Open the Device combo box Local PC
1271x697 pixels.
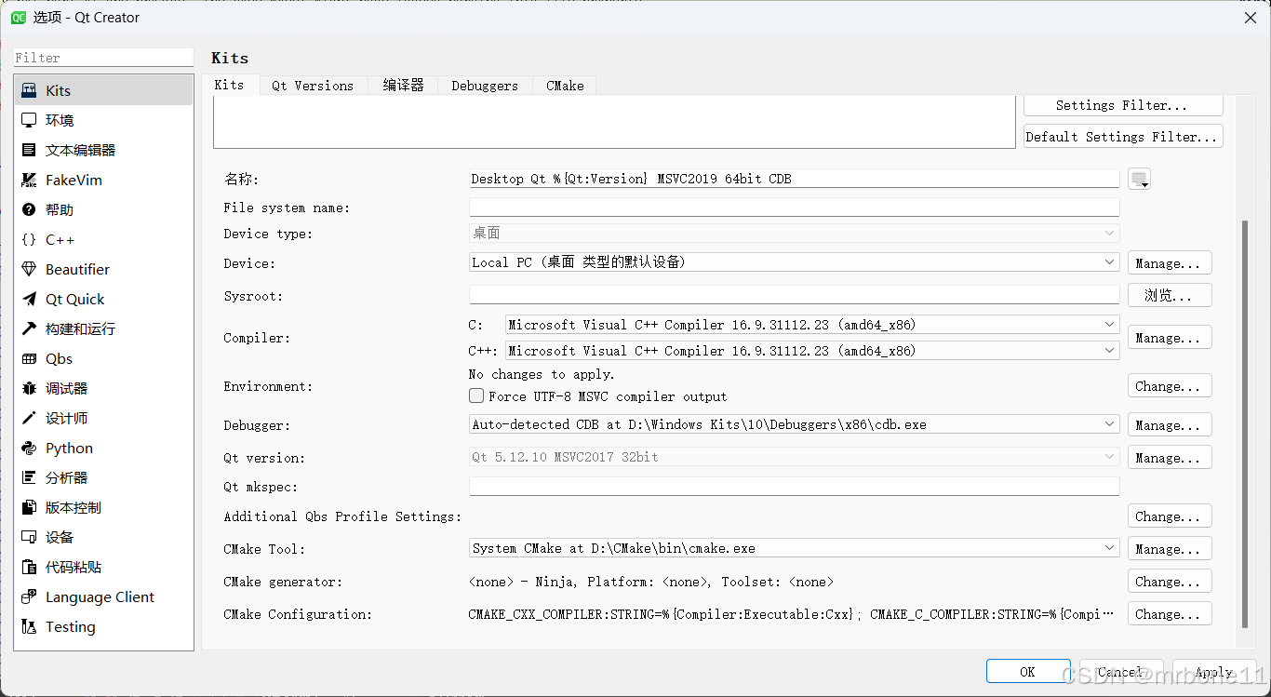tap(794, 262)
